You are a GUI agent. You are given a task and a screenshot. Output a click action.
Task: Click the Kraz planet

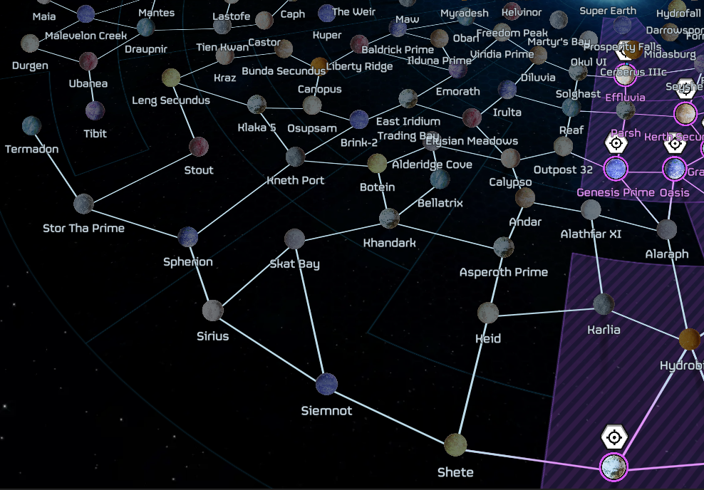[x=225, y=56]
